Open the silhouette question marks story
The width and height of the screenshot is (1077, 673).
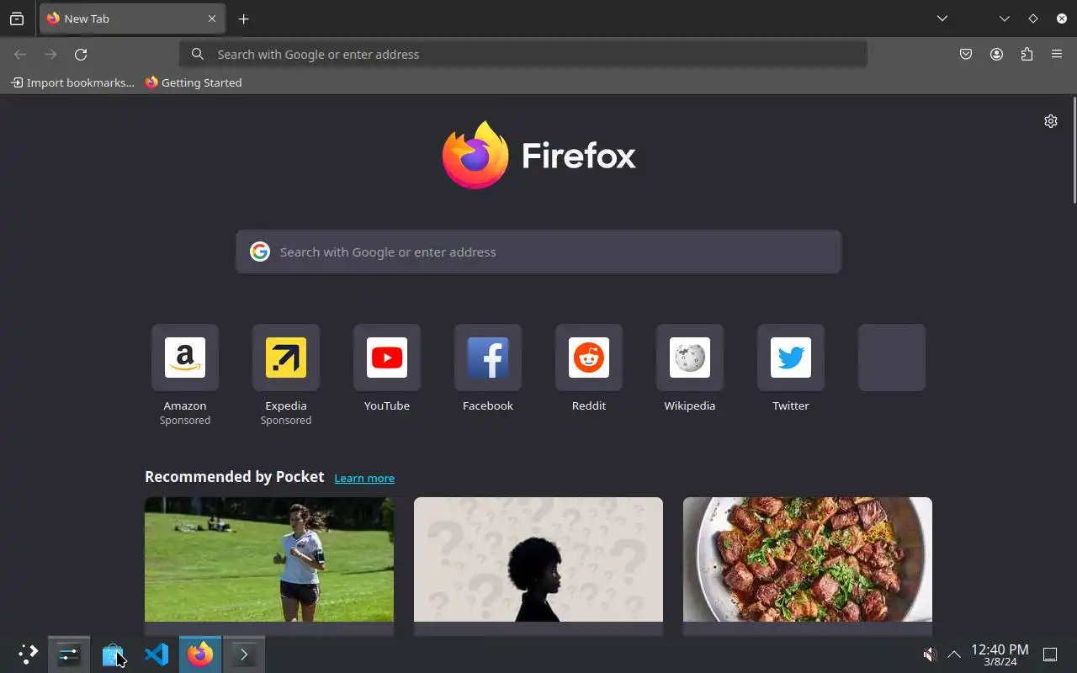(x=538, y=559)
